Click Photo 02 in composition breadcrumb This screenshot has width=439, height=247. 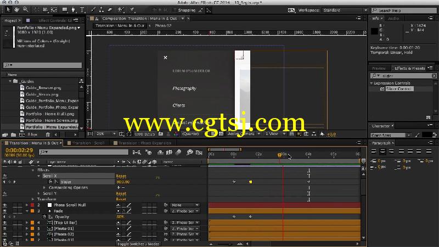pyautogui.click(x=163, y=25)
